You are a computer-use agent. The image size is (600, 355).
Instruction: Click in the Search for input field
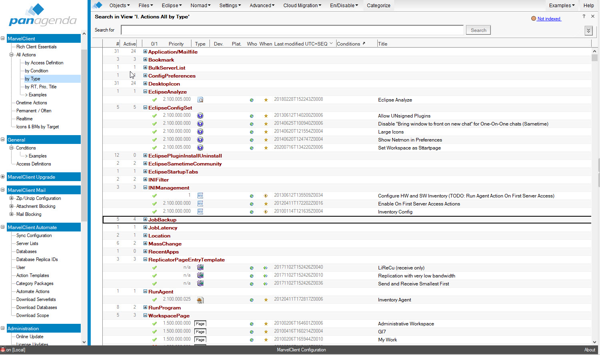292,30
